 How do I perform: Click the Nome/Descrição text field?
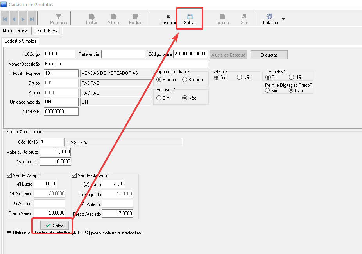[125, 64]
